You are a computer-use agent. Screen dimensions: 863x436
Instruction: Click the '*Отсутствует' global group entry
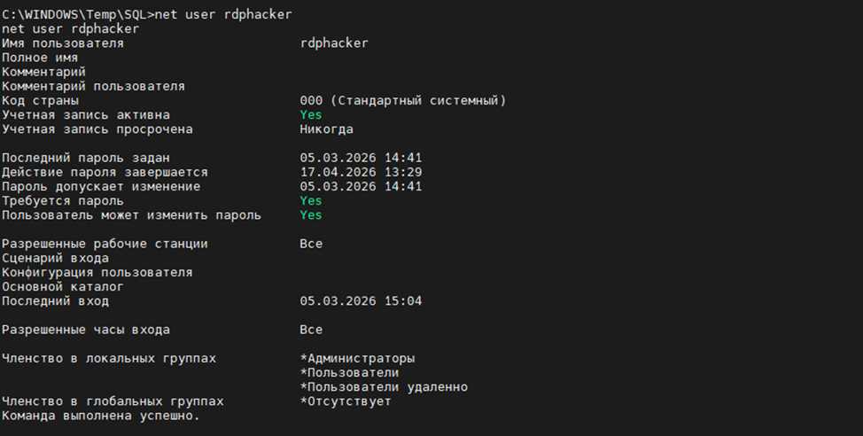346,401
